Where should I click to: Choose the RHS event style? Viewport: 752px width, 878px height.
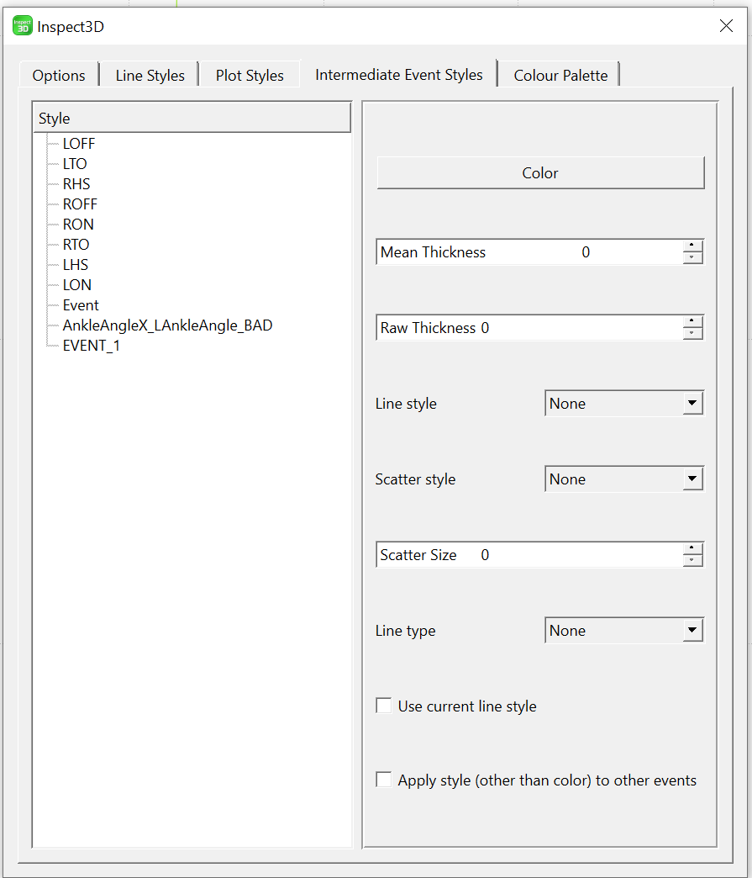(x=76, y=184)
